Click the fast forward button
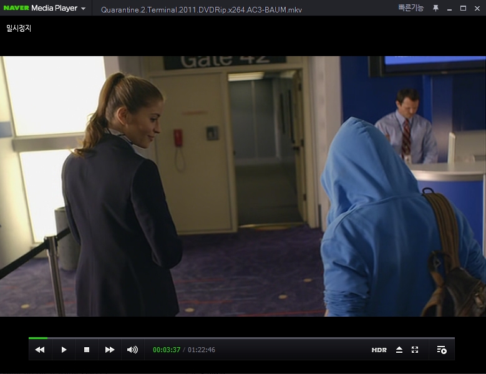This screenshot has width=486, height=374. (x=110, y=350)
